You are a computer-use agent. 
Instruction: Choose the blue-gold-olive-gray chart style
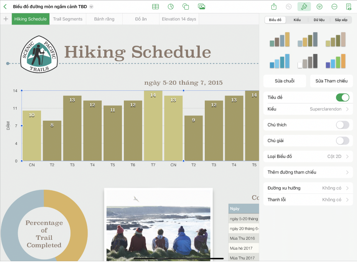click(308, 39)
